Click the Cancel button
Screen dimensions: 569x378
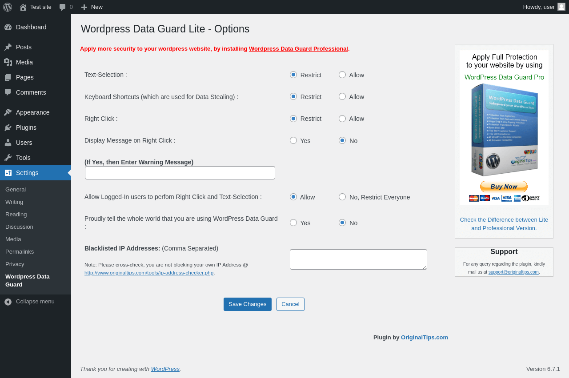(x=290, y=304)
